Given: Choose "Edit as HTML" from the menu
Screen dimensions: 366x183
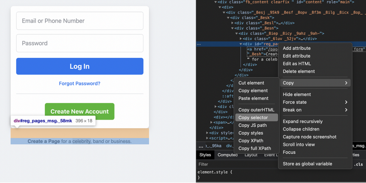Looking at the screenshot, I should pos(296,64).
